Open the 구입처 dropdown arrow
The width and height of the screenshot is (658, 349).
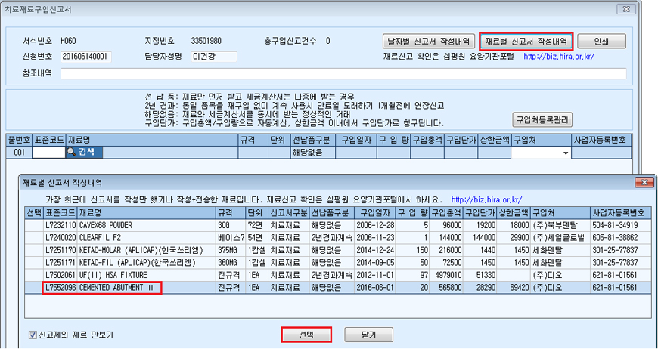click(x=565, y=153)
